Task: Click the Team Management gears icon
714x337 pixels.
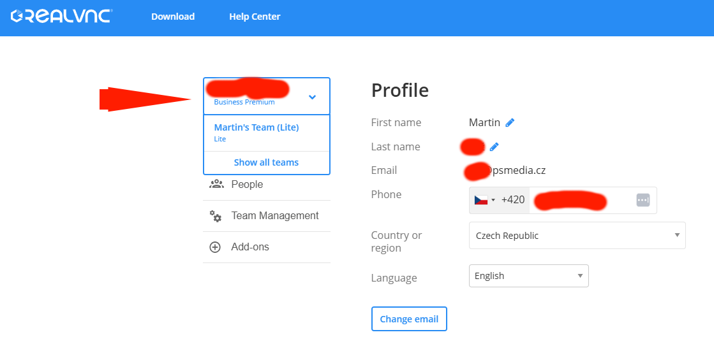Action: pyautogui.click(x=215, y=215)
